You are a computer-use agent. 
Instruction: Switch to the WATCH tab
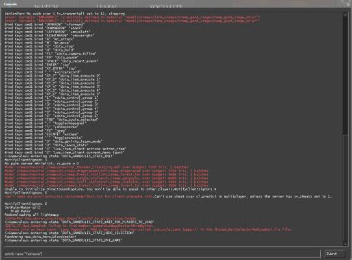pos(47,6)
